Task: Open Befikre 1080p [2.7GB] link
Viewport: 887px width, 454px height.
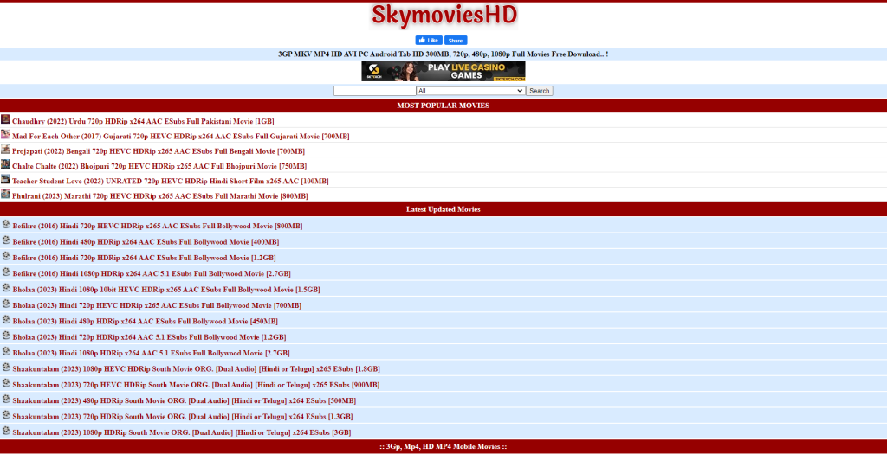Action: pyautogui.click(x=152, y=273)
